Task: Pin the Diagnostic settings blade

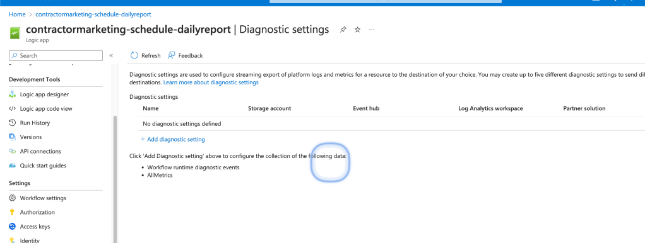Action: 343,30
